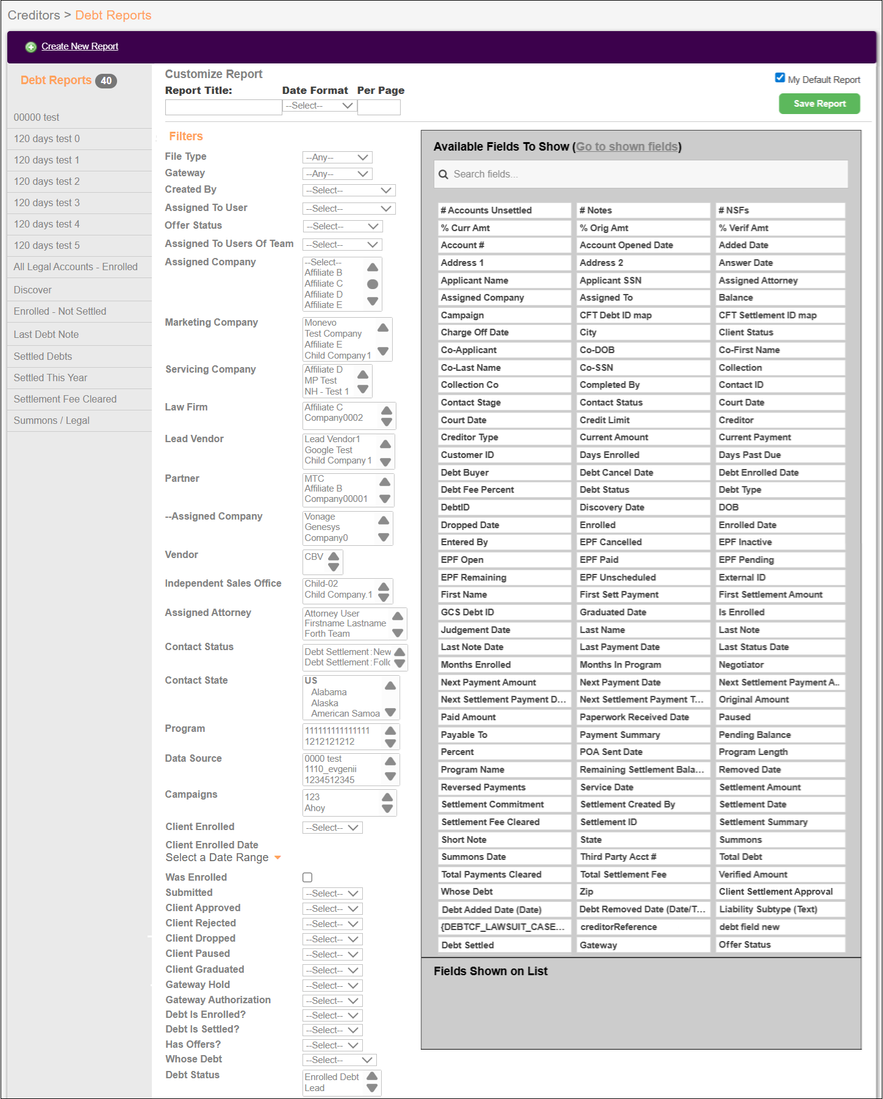
Task: Add the Total Debt field
Action: click(781, 857)
